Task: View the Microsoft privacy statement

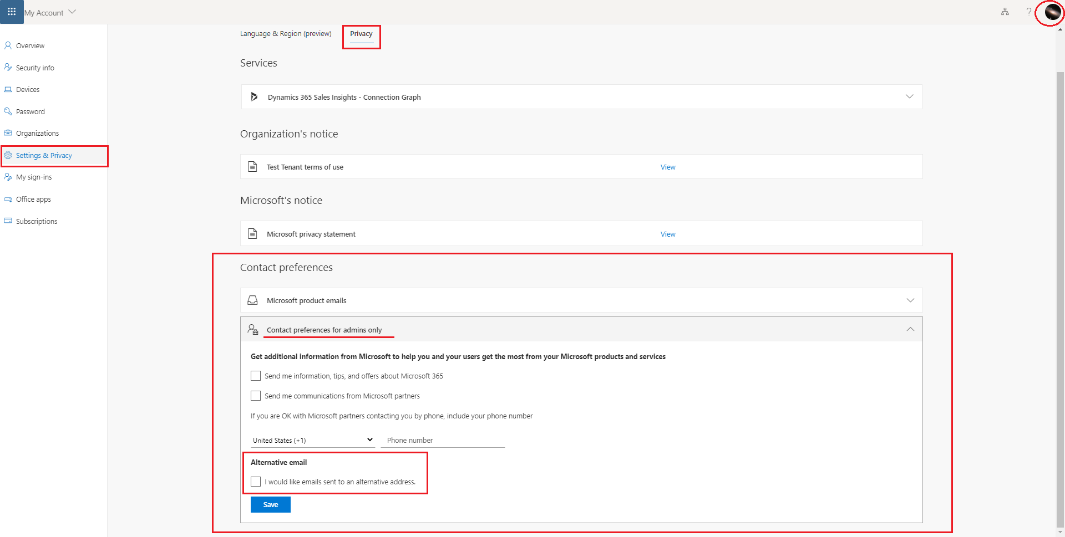Action: coord(668,234)
